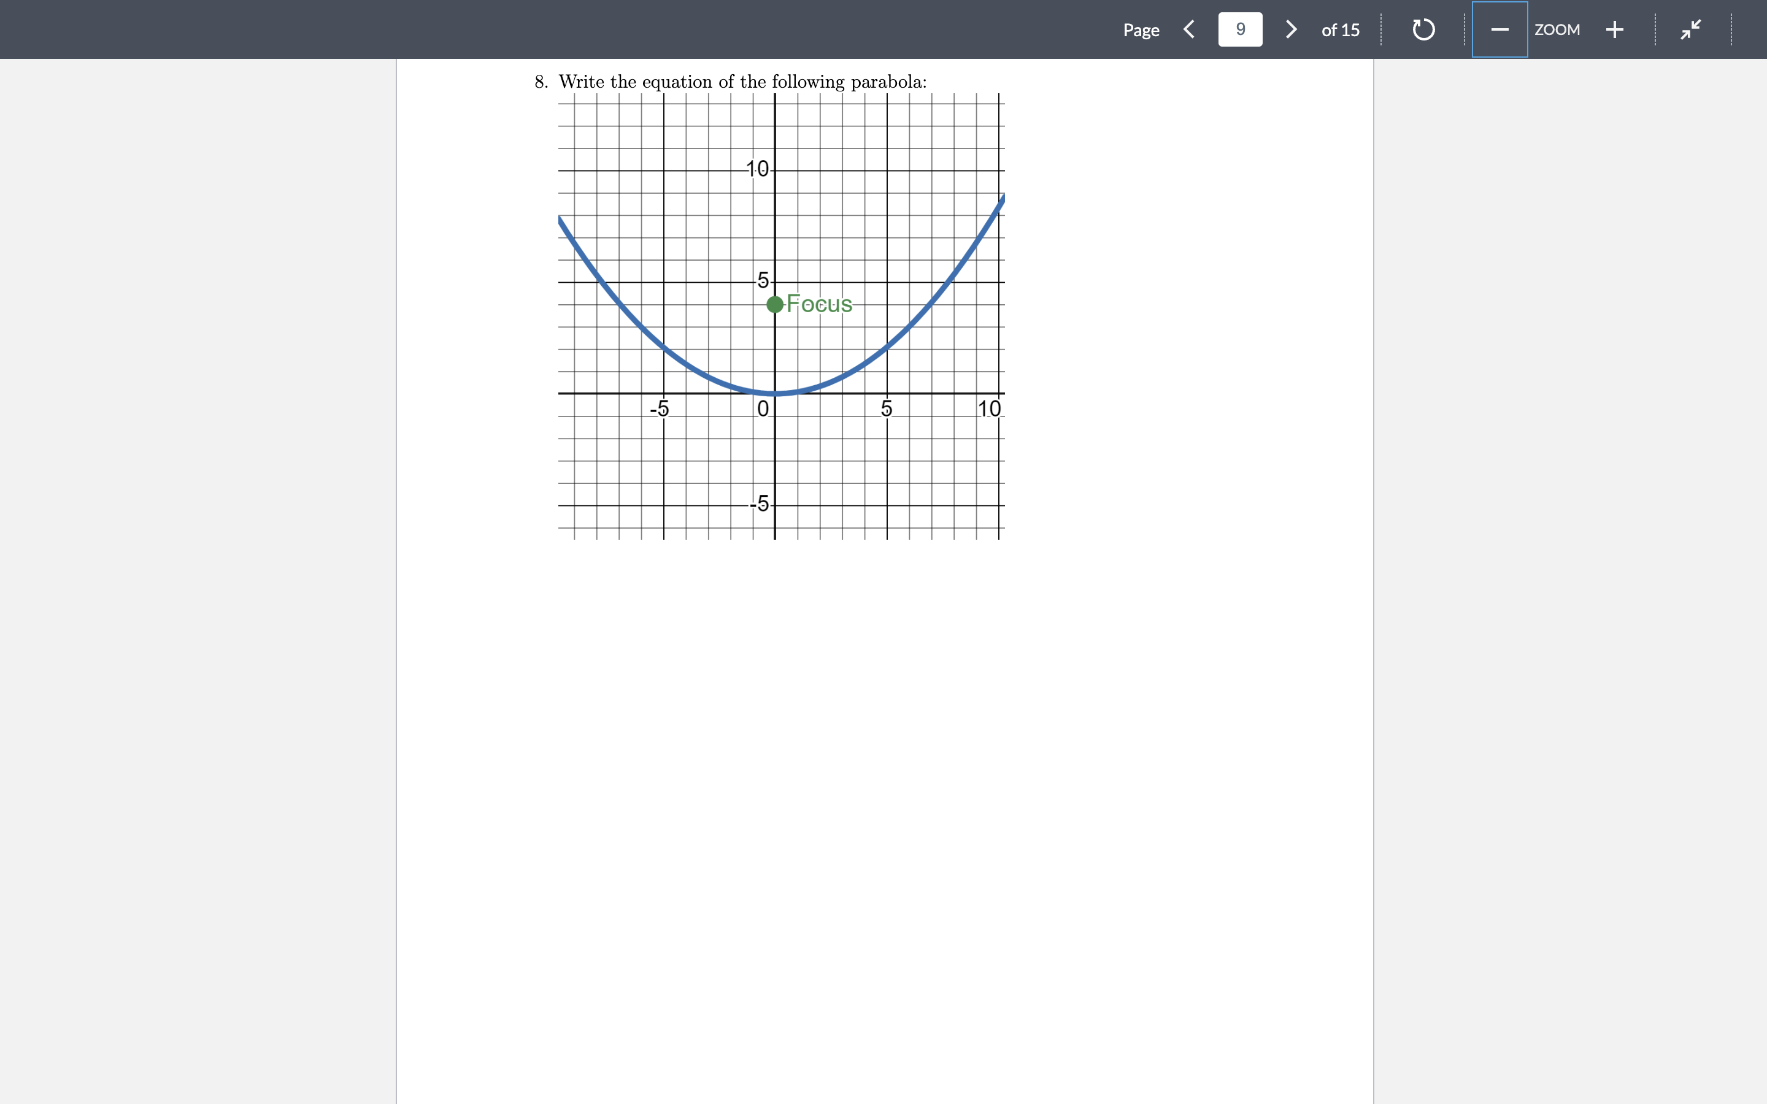This screenshot has width=1767, height=1104.
Task: Click the exit fullscreen arrows icon
Action: pyautogui.click(x=1690, y=30)
